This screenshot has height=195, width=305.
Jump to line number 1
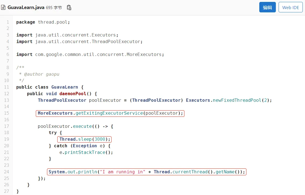click(x=8, y=22)
